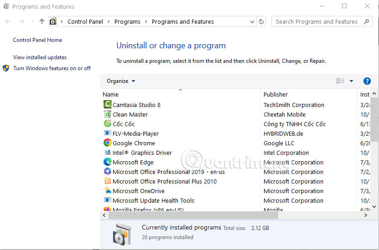Screen dimensions: 379x250
Task: Click the FLV-Media-Player program icon
Action: pyautogui.click(x=107, y=133)
